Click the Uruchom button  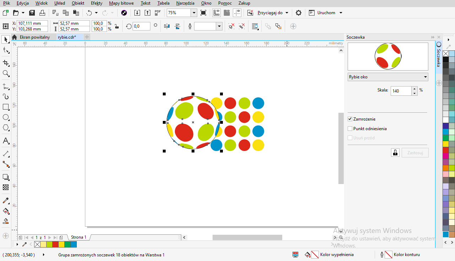point(326,13)
